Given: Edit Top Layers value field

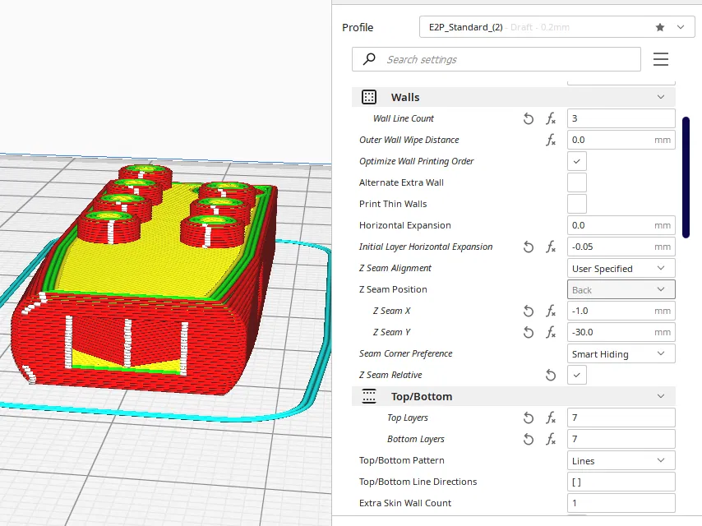Looking at the screenshot, I should [x=621, y=418].
